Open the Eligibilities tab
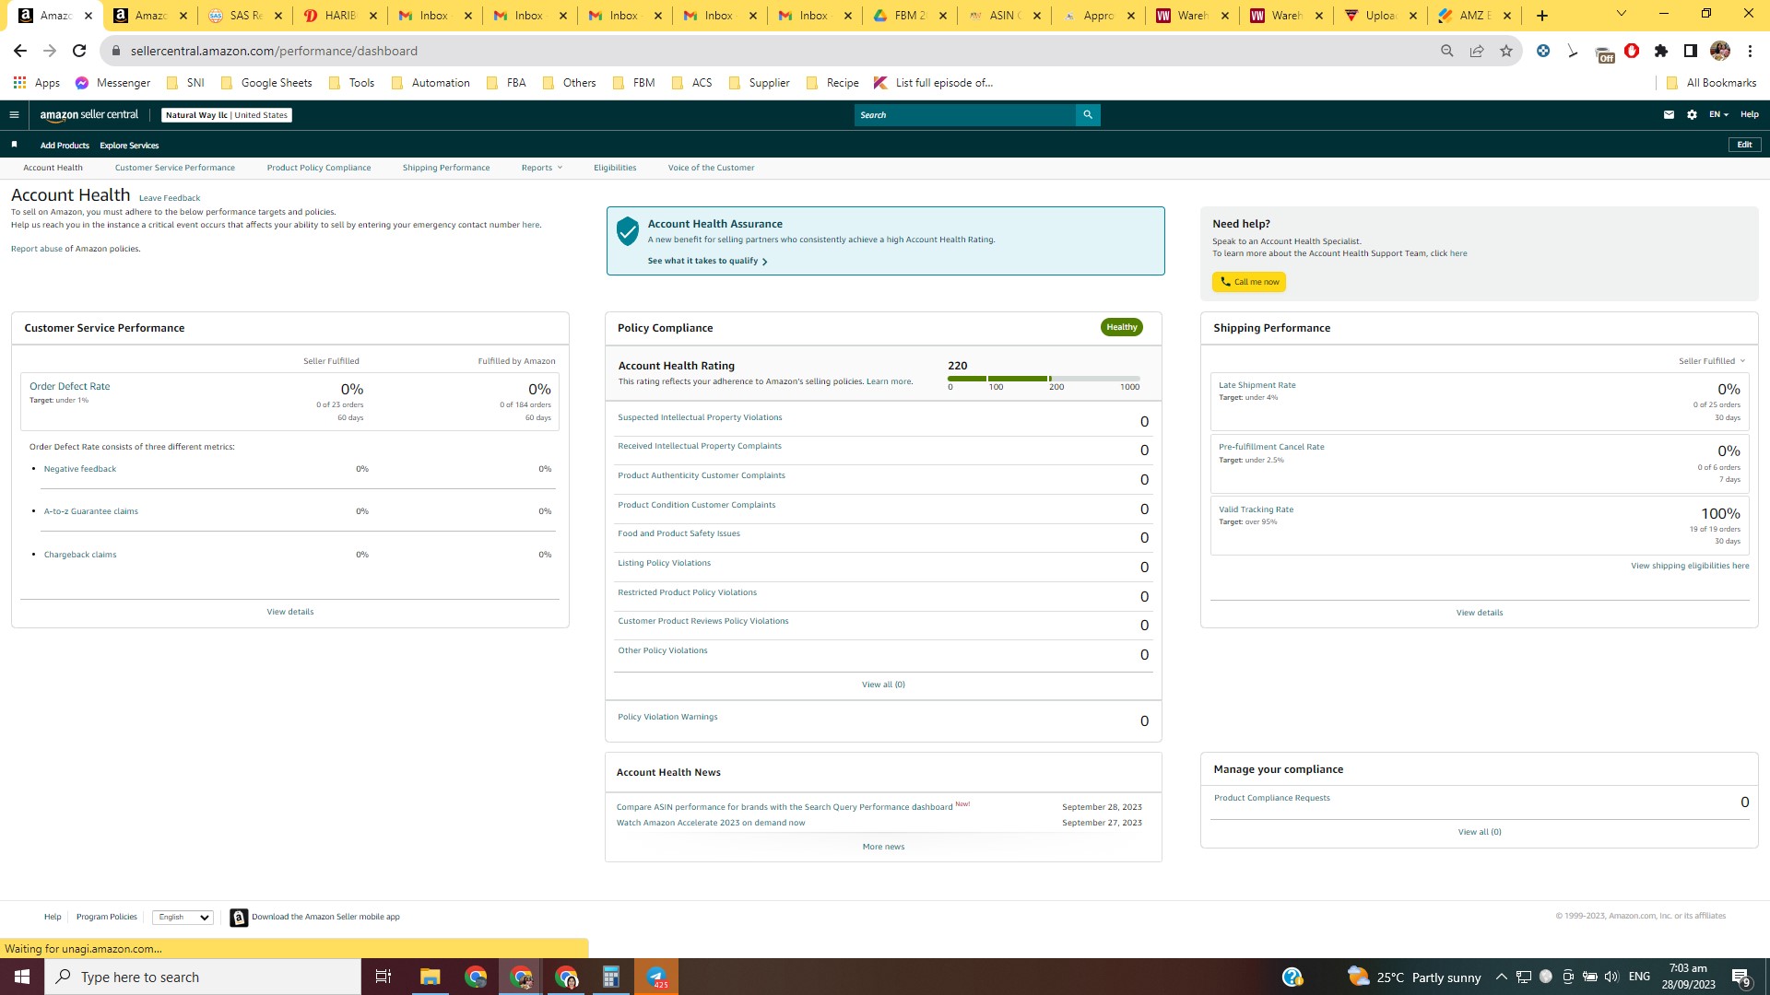1770x995 pixels. [615, 168]
